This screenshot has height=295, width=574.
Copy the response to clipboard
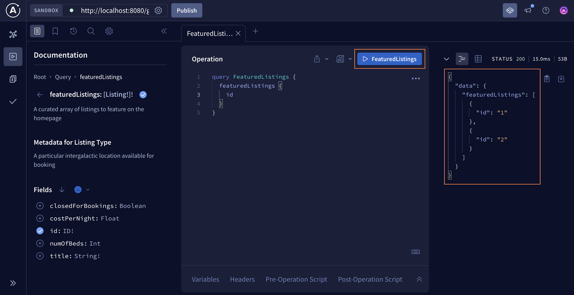click(546, 78)
